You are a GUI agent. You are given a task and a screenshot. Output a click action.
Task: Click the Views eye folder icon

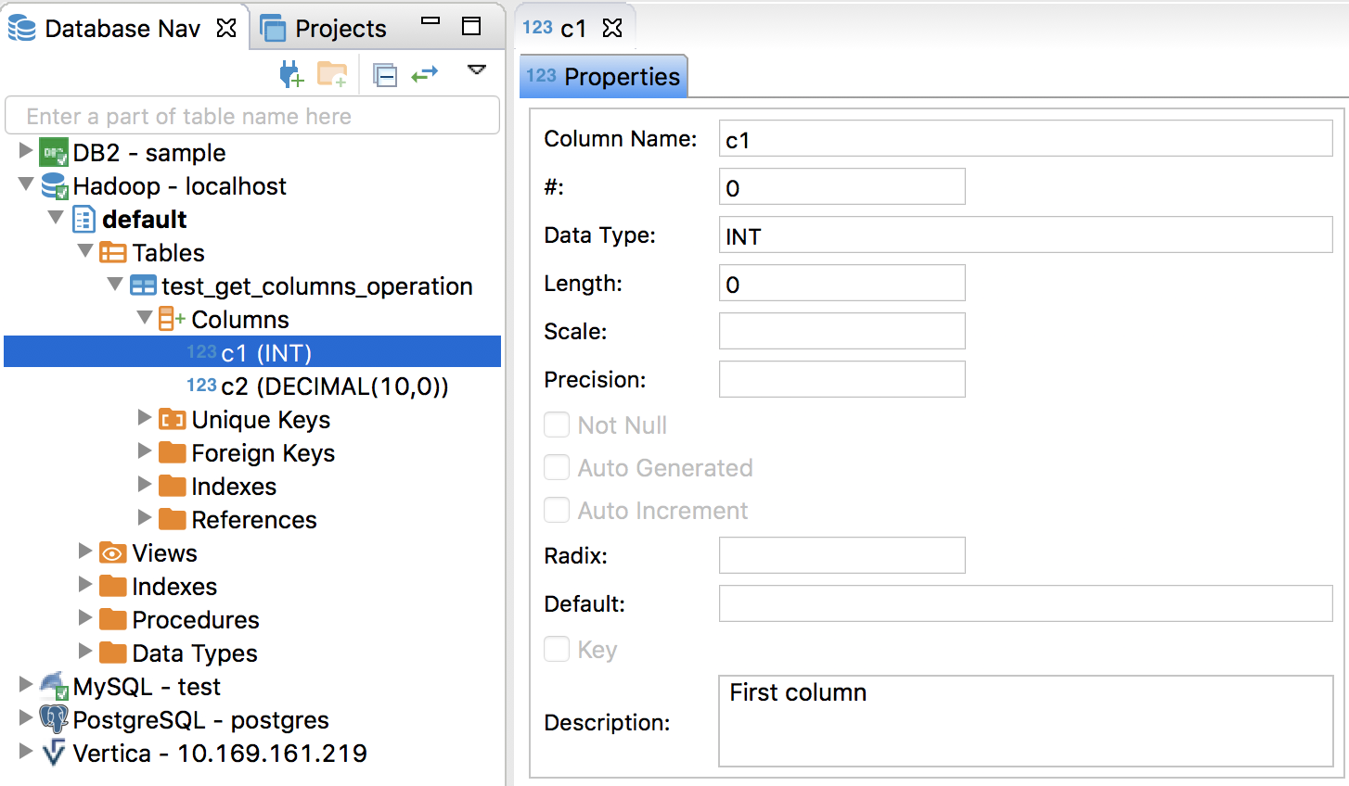point(112,553)
